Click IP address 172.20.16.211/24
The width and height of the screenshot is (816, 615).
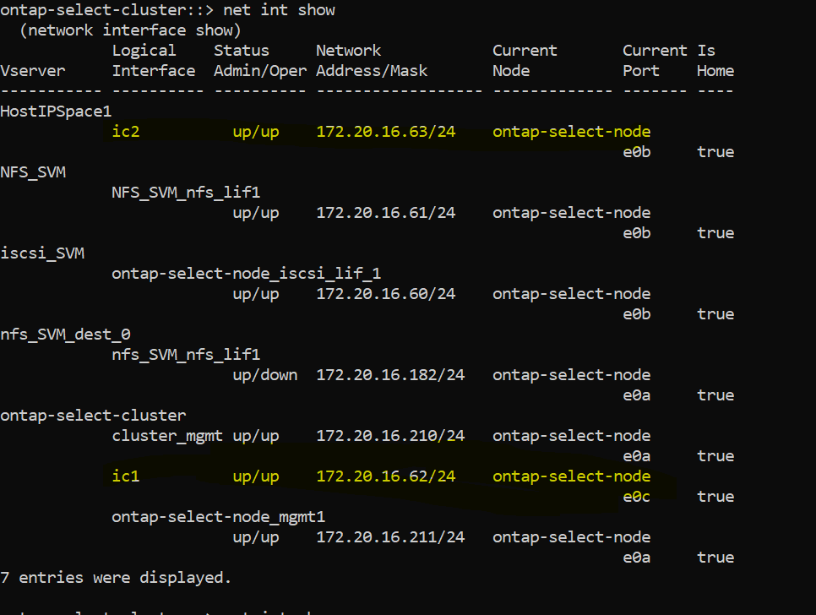pos(390,537)
